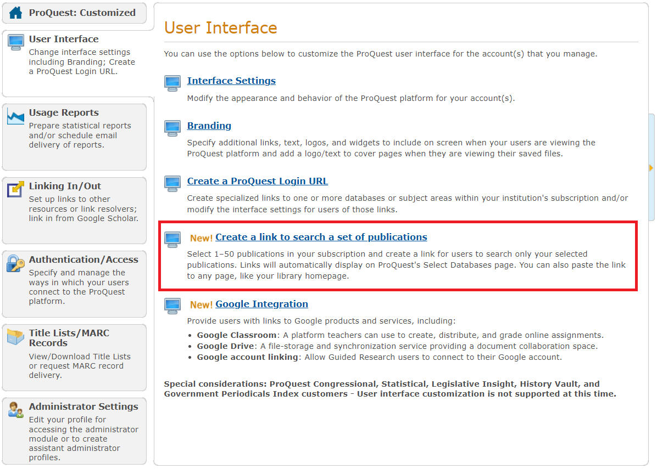
Task: Click the monitor icon beside Interface Settings
Action: (x=172, y=83)
